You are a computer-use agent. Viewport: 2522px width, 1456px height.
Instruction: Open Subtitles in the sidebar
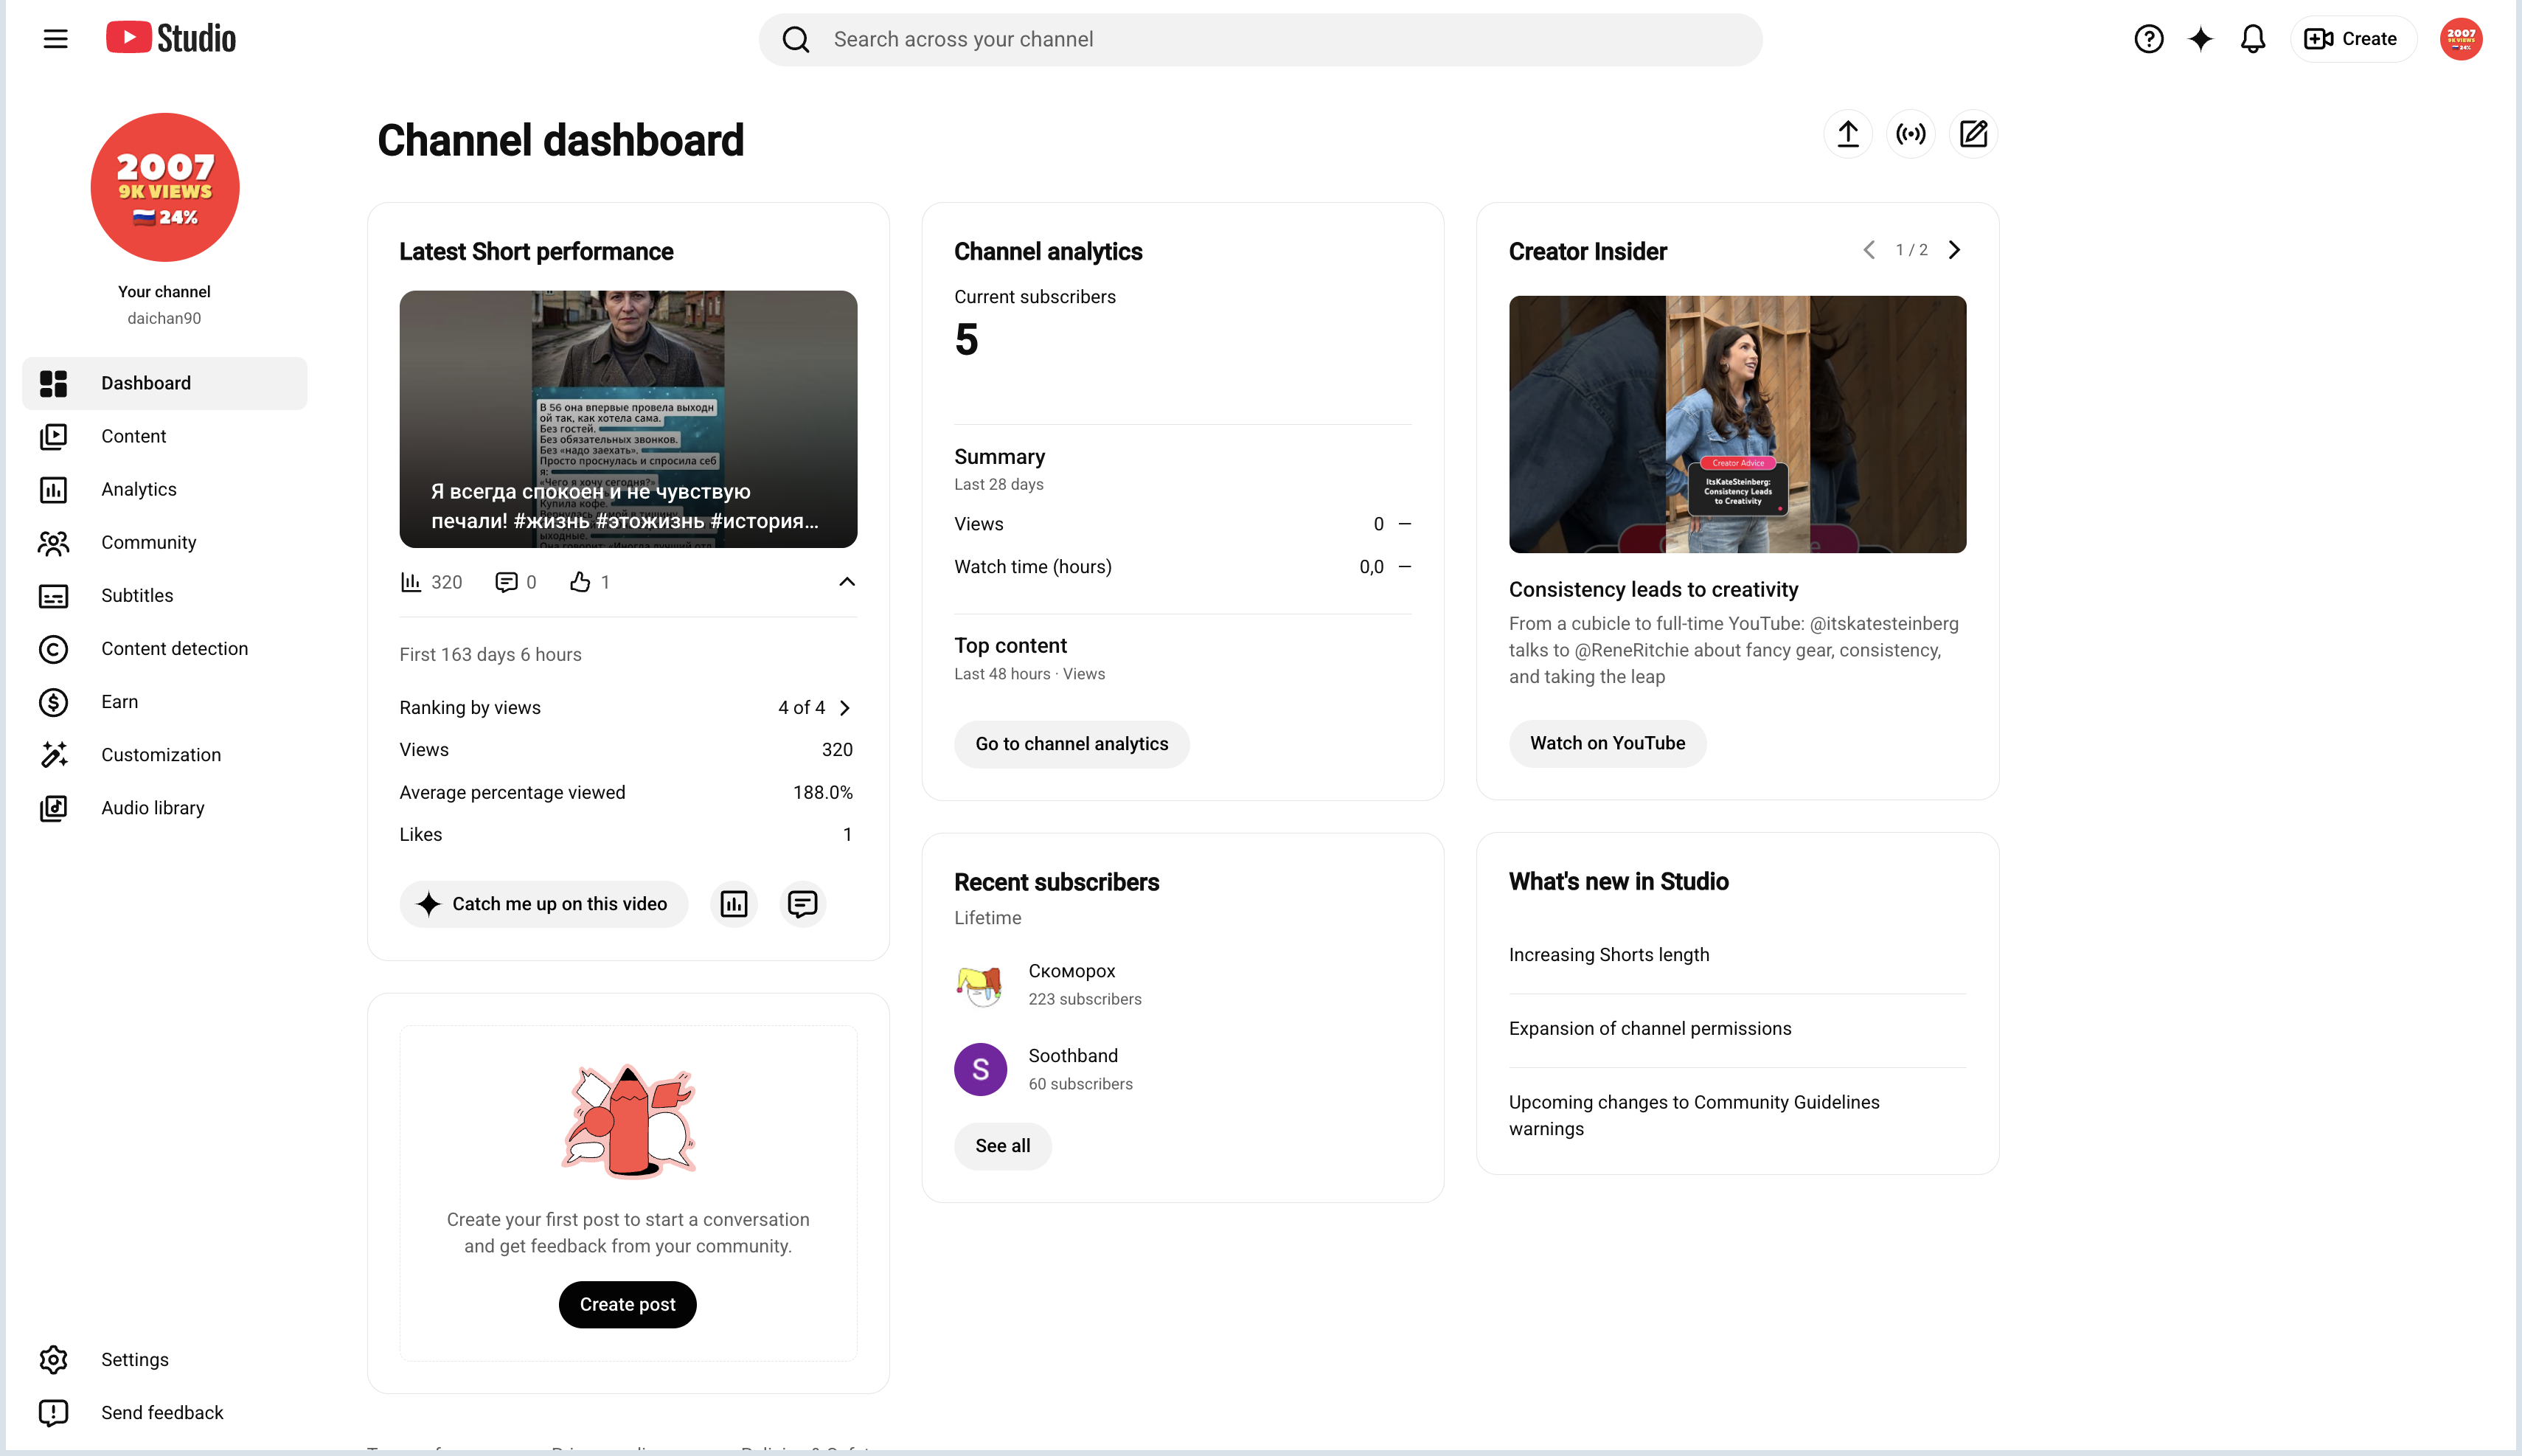click(x=165, y=595)
